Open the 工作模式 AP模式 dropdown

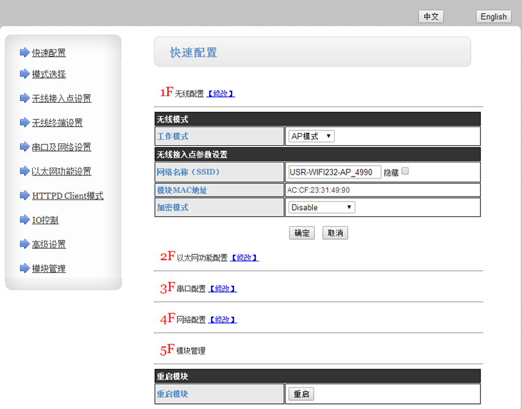tap(311, 136)
